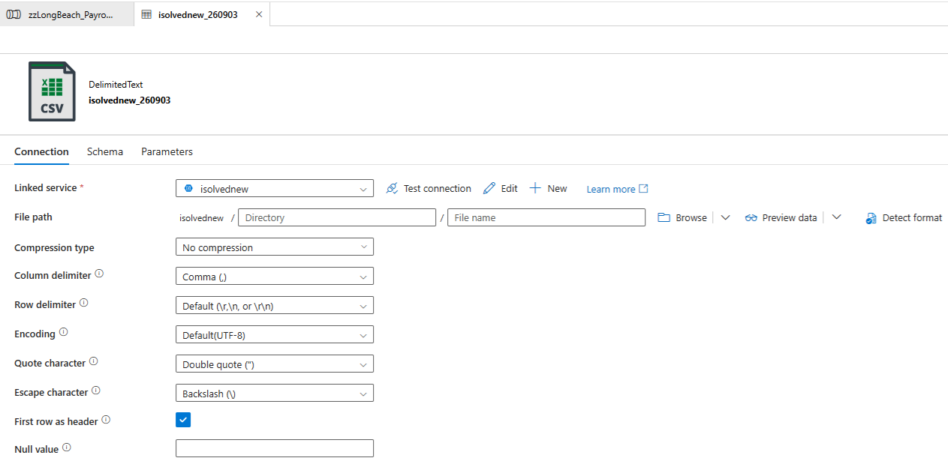Image resolution: width=948 pixels, height=467 pixels.
Task: Click the info icon beside Quote character
Action: tap(94, 362)
